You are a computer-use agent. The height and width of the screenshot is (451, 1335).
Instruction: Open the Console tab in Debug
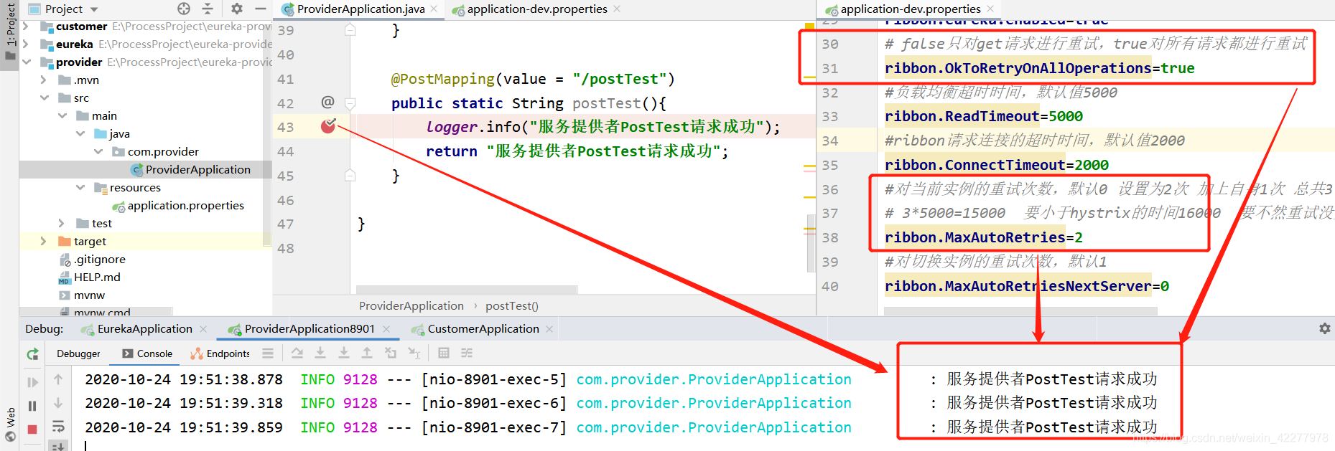tap(147, 353)
